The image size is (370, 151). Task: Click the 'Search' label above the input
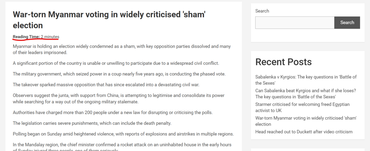pyautogui.click(x=262, y=11)
